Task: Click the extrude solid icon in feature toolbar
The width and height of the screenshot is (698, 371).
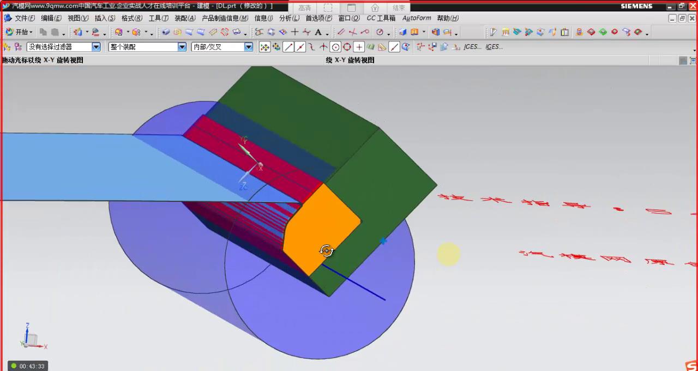Action: [x=403, y=32]
